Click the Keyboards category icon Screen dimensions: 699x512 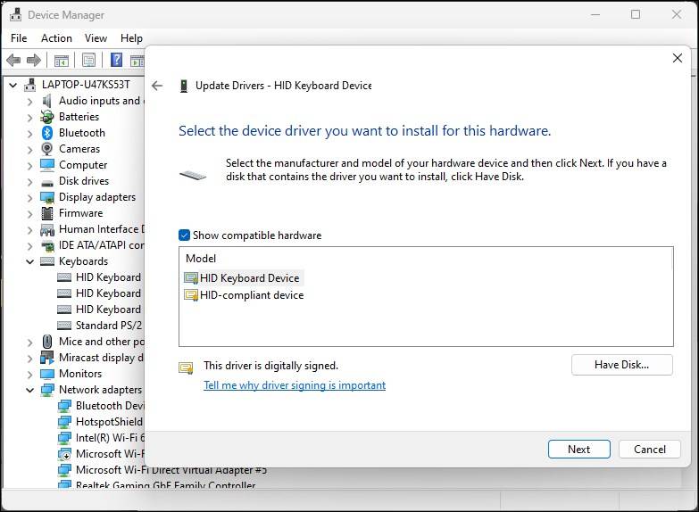tap(47, 261)
